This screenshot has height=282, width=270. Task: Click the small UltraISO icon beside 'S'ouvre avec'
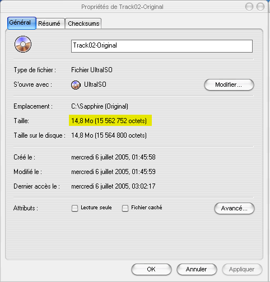pyautogui.click(x=76, y=85)
